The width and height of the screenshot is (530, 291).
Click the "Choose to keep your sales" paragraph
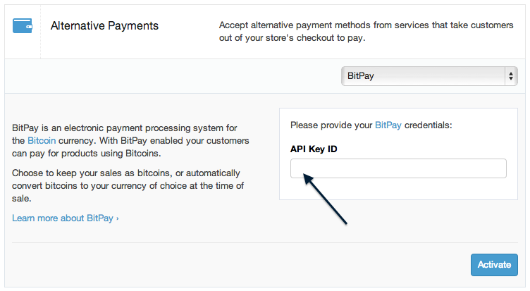[x=128, y=185]
